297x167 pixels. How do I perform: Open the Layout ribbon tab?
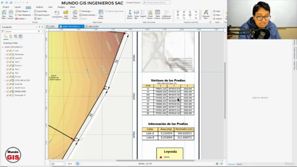pyautogui.click(x=18, y=7)
